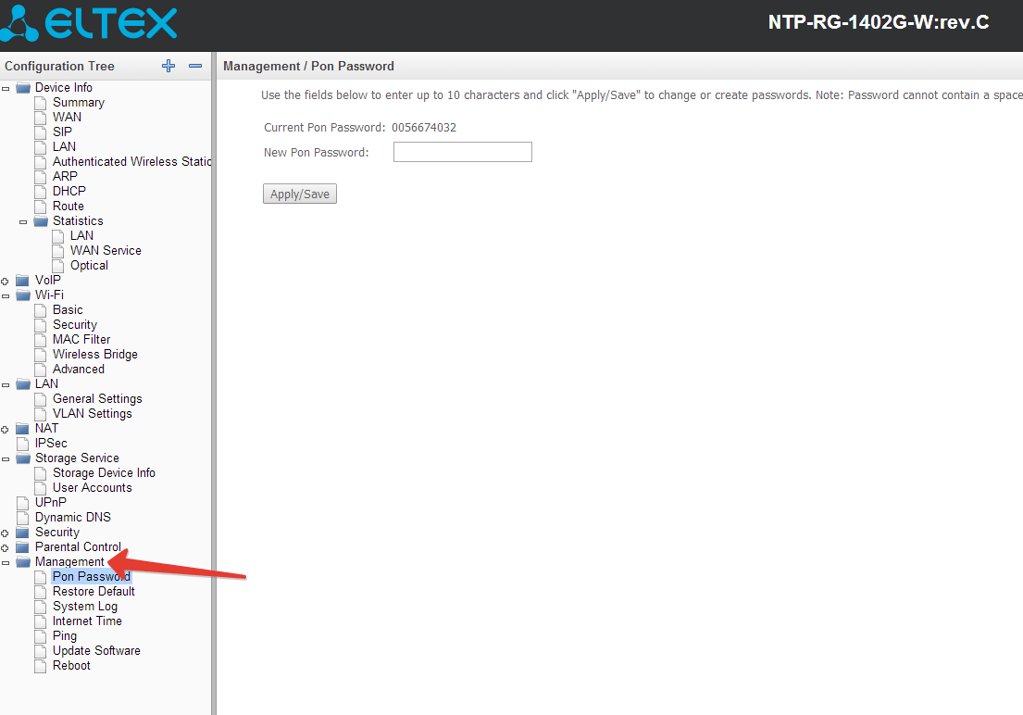Expand all tree nodes with plus icon
This screenshot has height=715, width=1023.
click(x=168, y=66)
